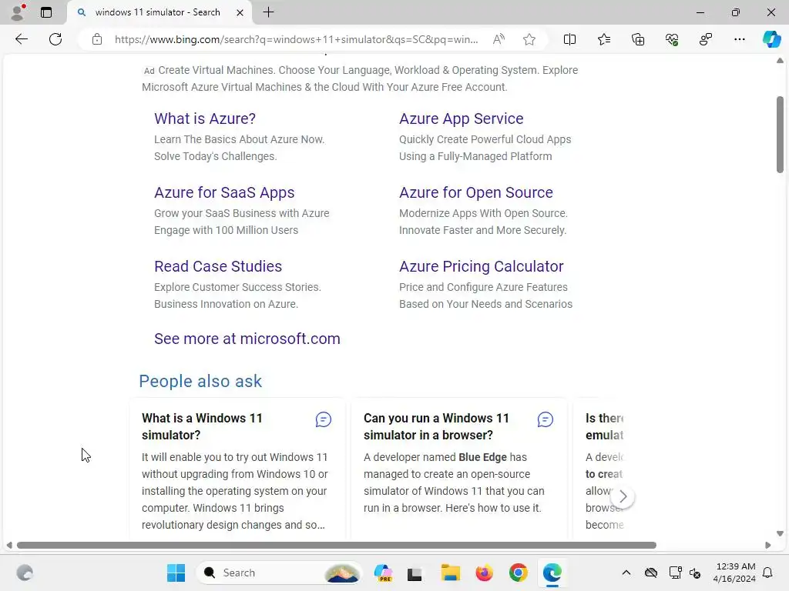Click Can you run a Windows 11 simulator heading
This screenshot has width=789, height=591.
click(436, 426)
